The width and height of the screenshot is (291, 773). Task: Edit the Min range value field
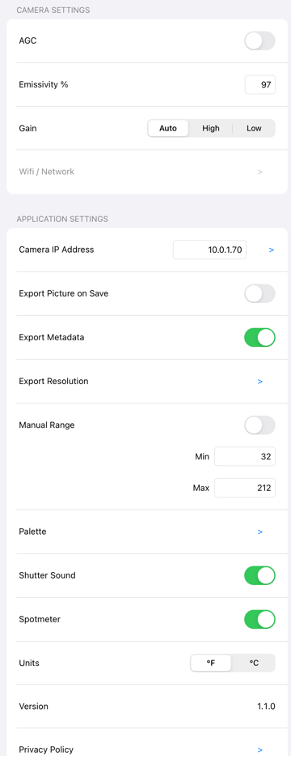245,456
